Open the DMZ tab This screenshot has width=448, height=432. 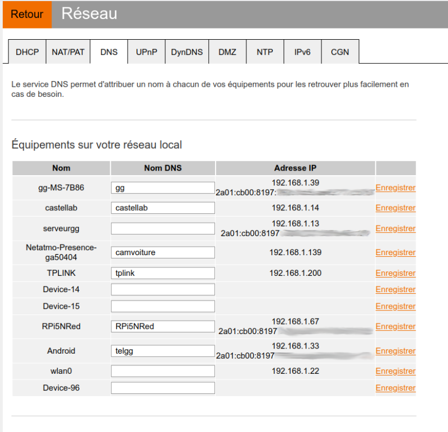click(x=227, y=52)
